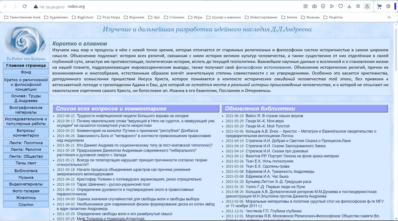
Task: Open the blue shopping cart icon
Action: [380, 6]
